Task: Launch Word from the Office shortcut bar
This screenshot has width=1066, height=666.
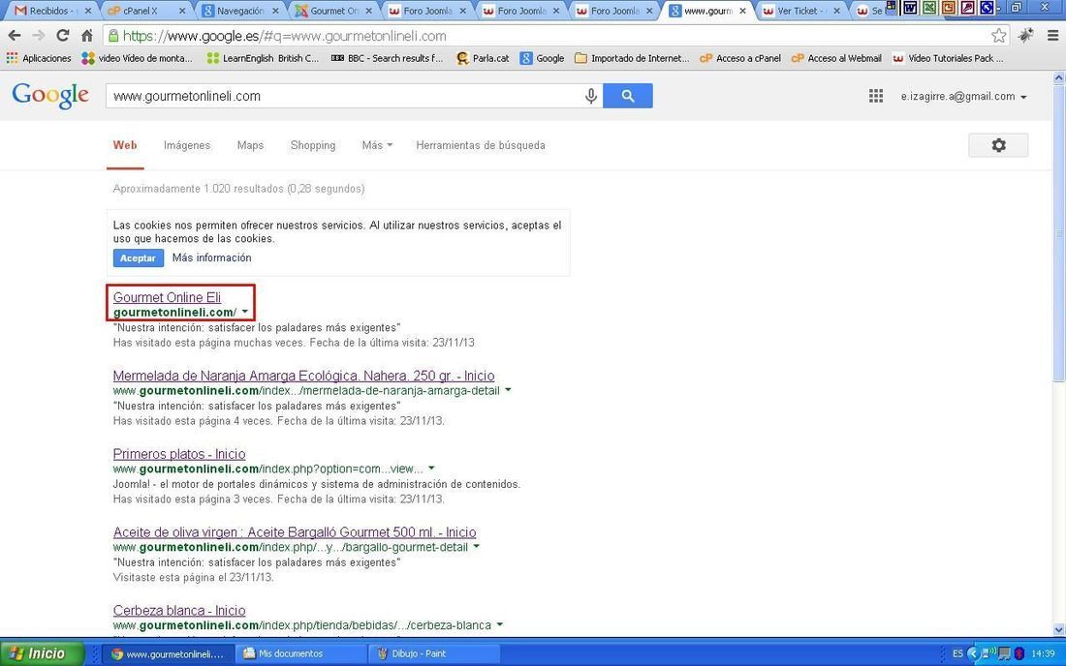Action: click(909, 8)
